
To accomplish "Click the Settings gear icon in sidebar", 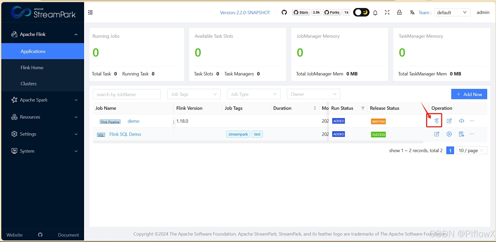I will pos(14,134).
